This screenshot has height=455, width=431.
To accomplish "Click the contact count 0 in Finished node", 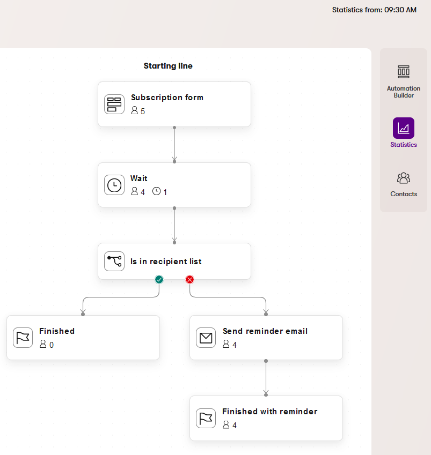I will tap(52, 345).
